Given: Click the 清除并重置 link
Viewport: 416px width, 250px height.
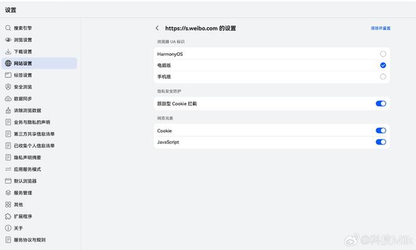Looking at the screenshot, I should click(x=380, y=28).
